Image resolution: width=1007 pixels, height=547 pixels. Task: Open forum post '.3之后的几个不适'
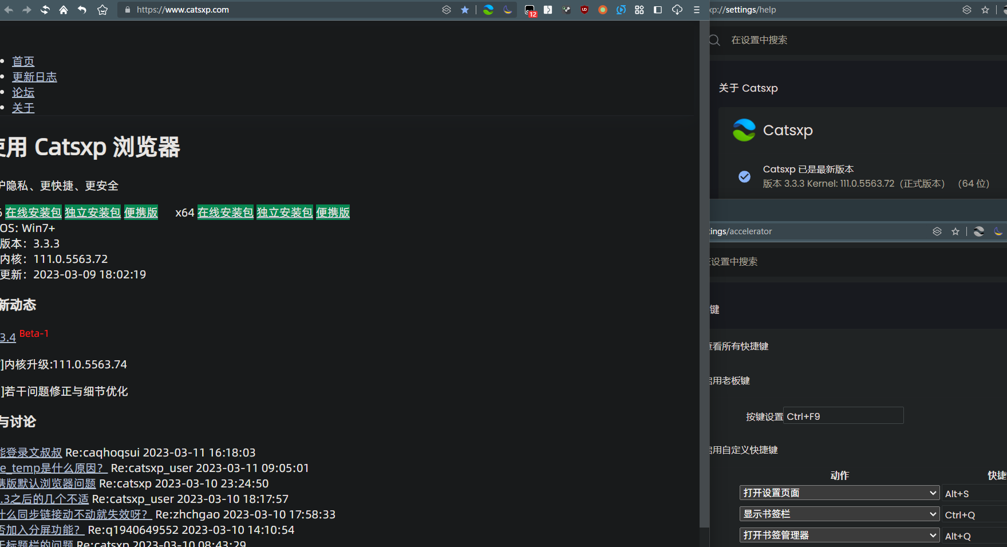pyautogui.click(x=45, y=499)
